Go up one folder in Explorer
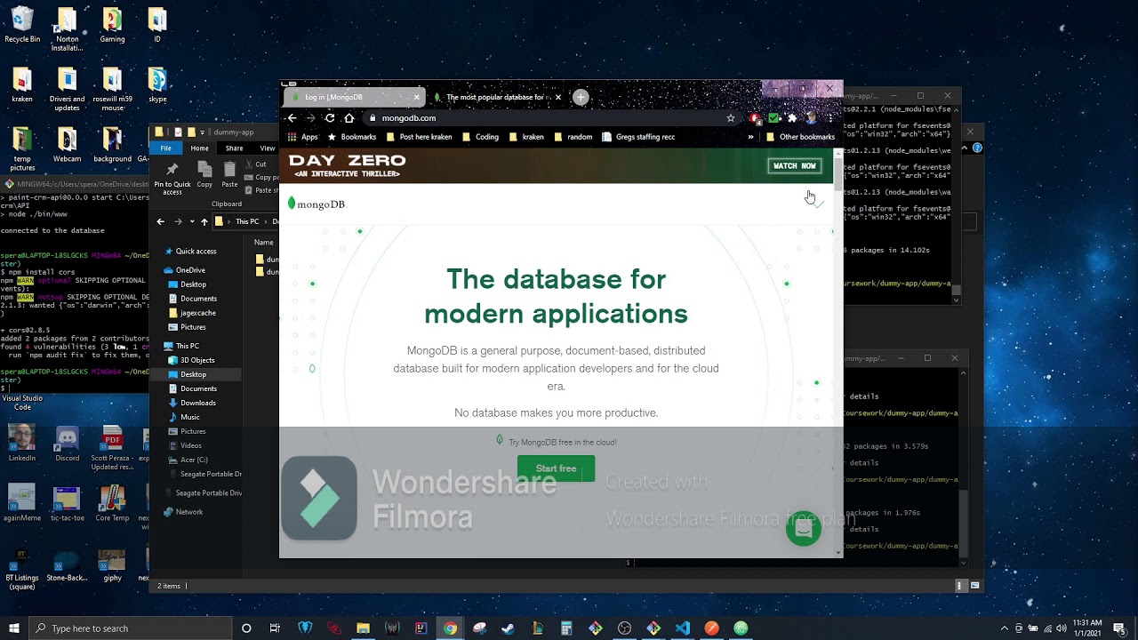 point(204,221)
